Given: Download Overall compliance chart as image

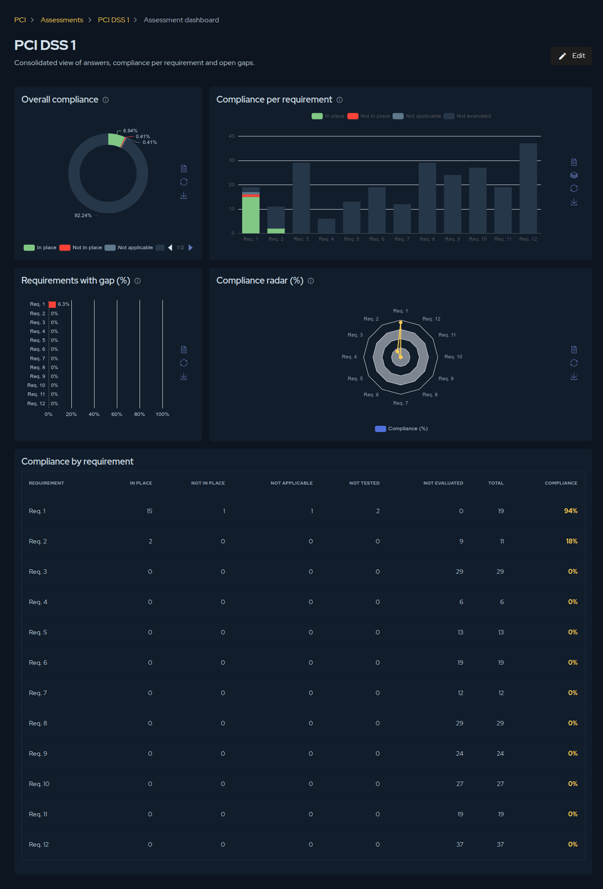Looking at the screenshot, I should [x=184, y=196].
